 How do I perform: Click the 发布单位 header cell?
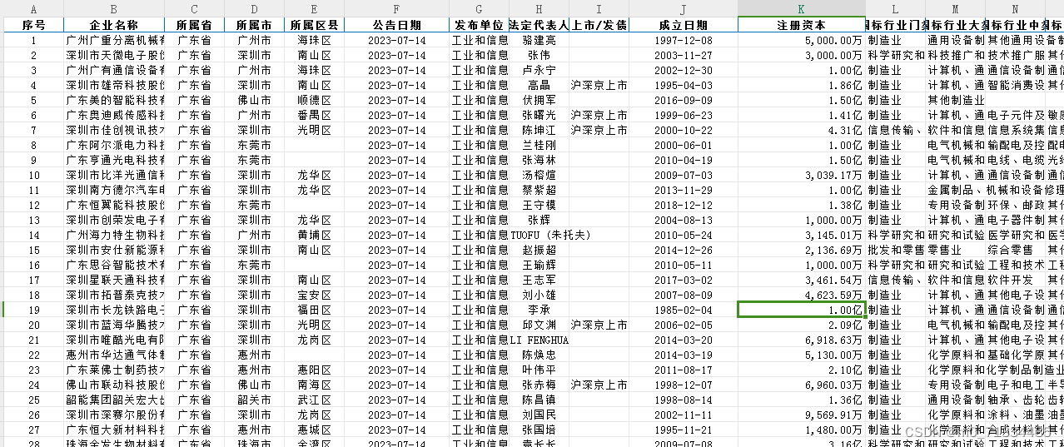point(479,25)
